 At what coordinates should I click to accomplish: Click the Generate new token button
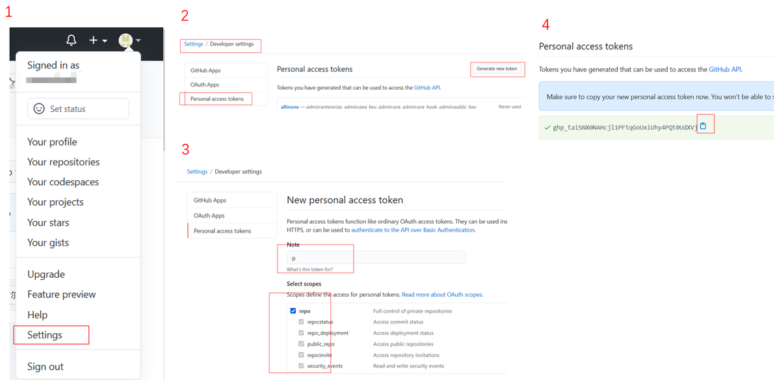496,69
